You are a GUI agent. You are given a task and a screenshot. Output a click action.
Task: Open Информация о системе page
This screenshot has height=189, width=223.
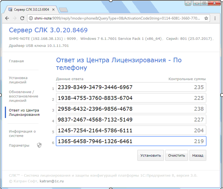point(22,134)
